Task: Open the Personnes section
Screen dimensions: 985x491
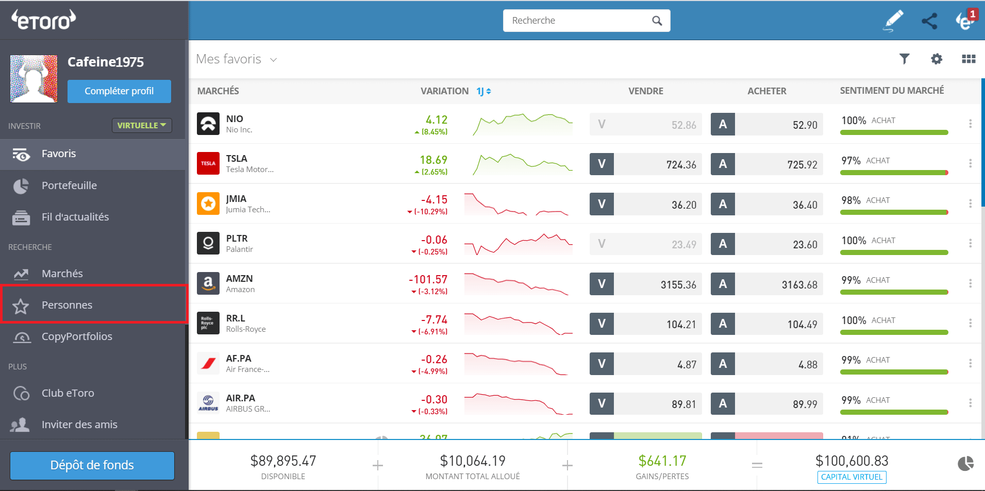Action: (67, 304)
